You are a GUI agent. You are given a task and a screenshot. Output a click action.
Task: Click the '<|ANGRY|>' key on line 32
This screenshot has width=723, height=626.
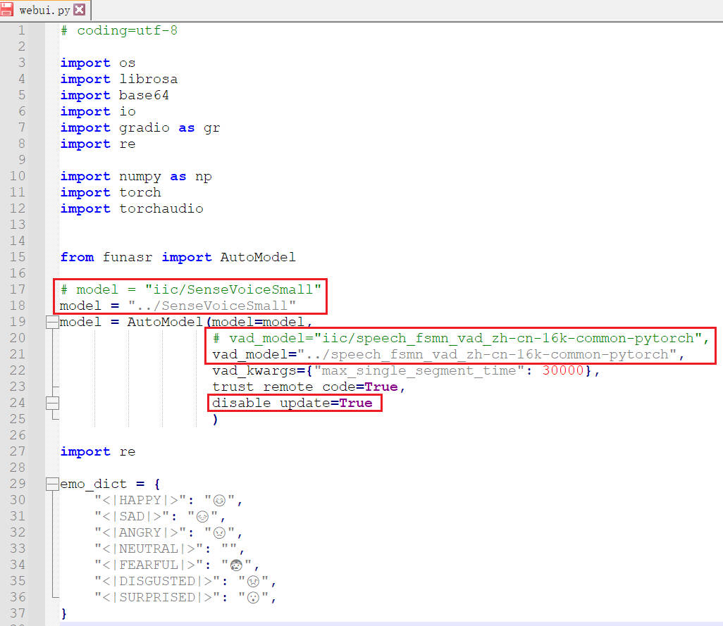point(140,532)
